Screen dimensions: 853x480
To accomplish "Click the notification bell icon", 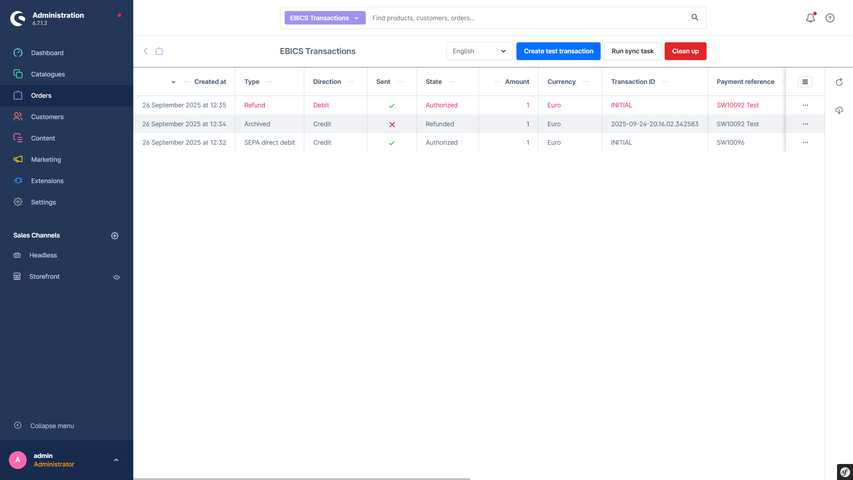I will coord(810,18).
